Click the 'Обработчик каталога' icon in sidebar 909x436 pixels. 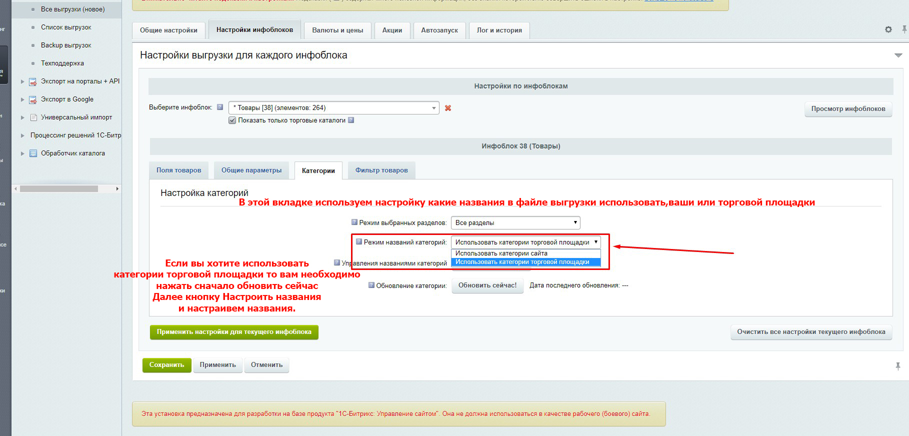point(33,153)
